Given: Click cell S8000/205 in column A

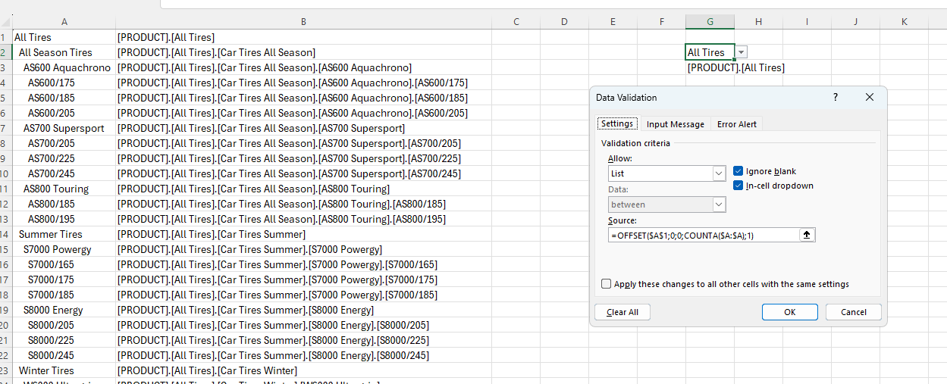Looking at the screenshot, I should point(64,325).
